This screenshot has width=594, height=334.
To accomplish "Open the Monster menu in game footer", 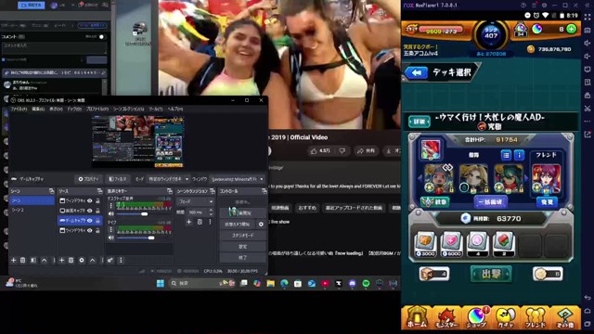I will (x=446, y=317).
